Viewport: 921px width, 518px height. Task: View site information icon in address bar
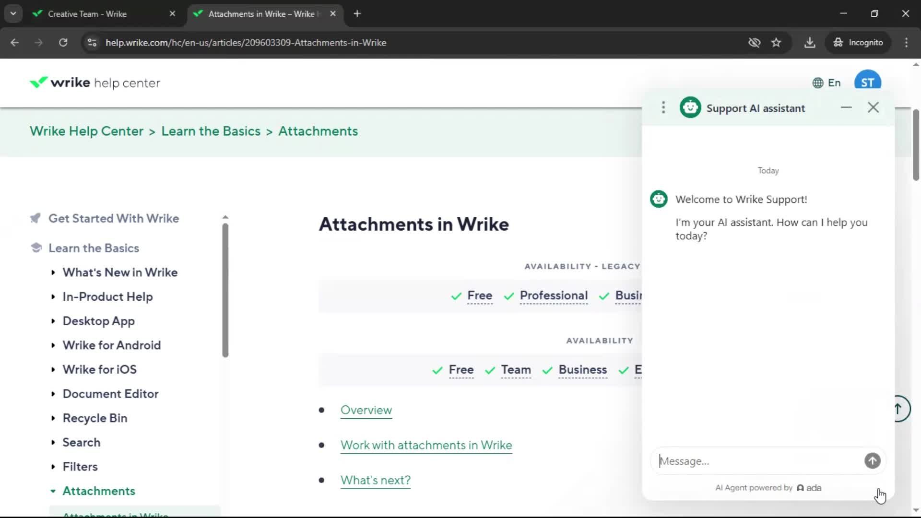pos(92,43)
